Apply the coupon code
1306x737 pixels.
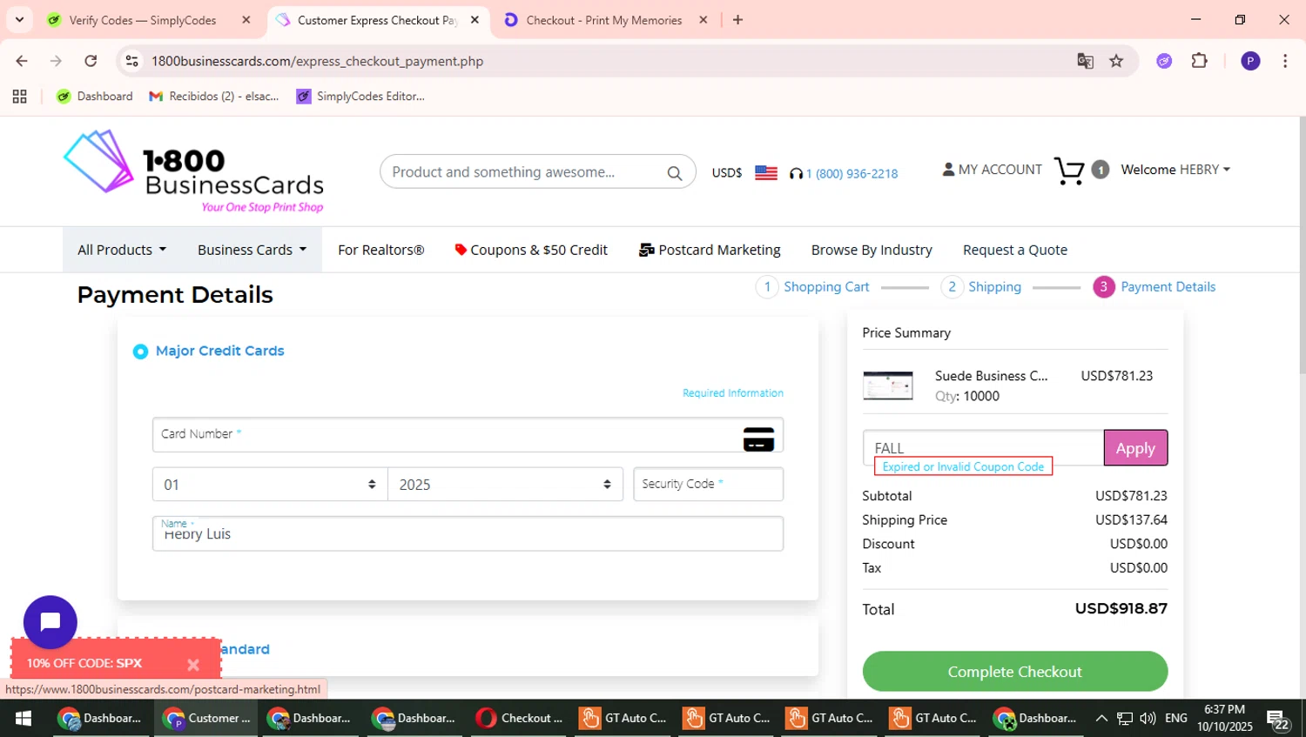tap(1135, 448)
